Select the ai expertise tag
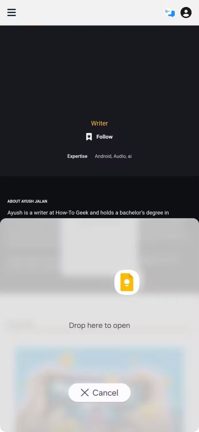Image resolution: width=199 pixels, height=432 pixels. (x=130, y=156)
